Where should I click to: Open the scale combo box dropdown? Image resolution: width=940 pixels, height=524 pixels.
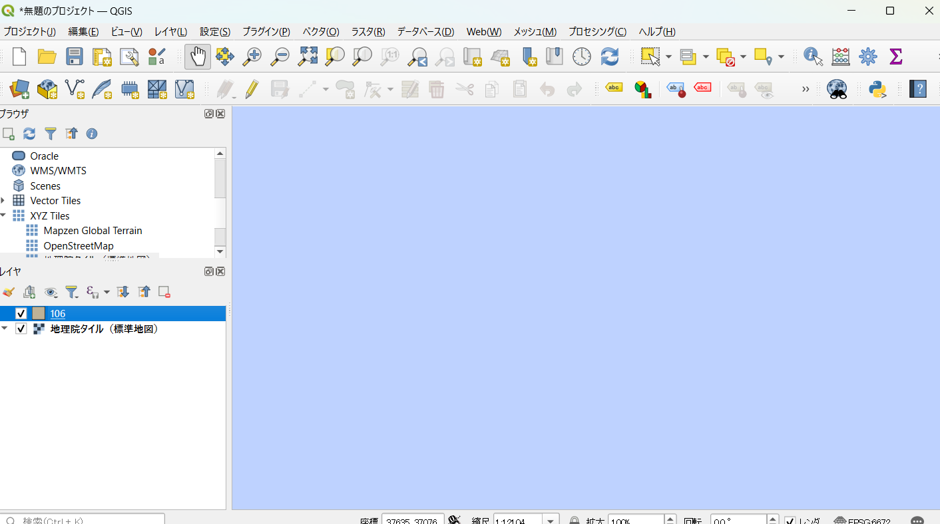pyautogui.click(x=551, y=521)
